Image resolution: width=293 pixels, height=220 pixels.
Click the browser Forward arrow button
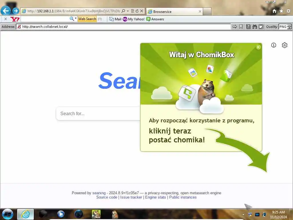(16, 11)
